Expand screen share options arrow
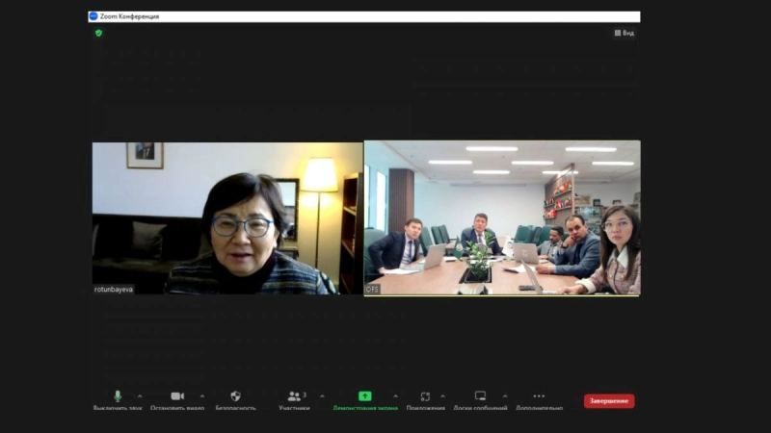The image size is (771, 433). [394, 395]
